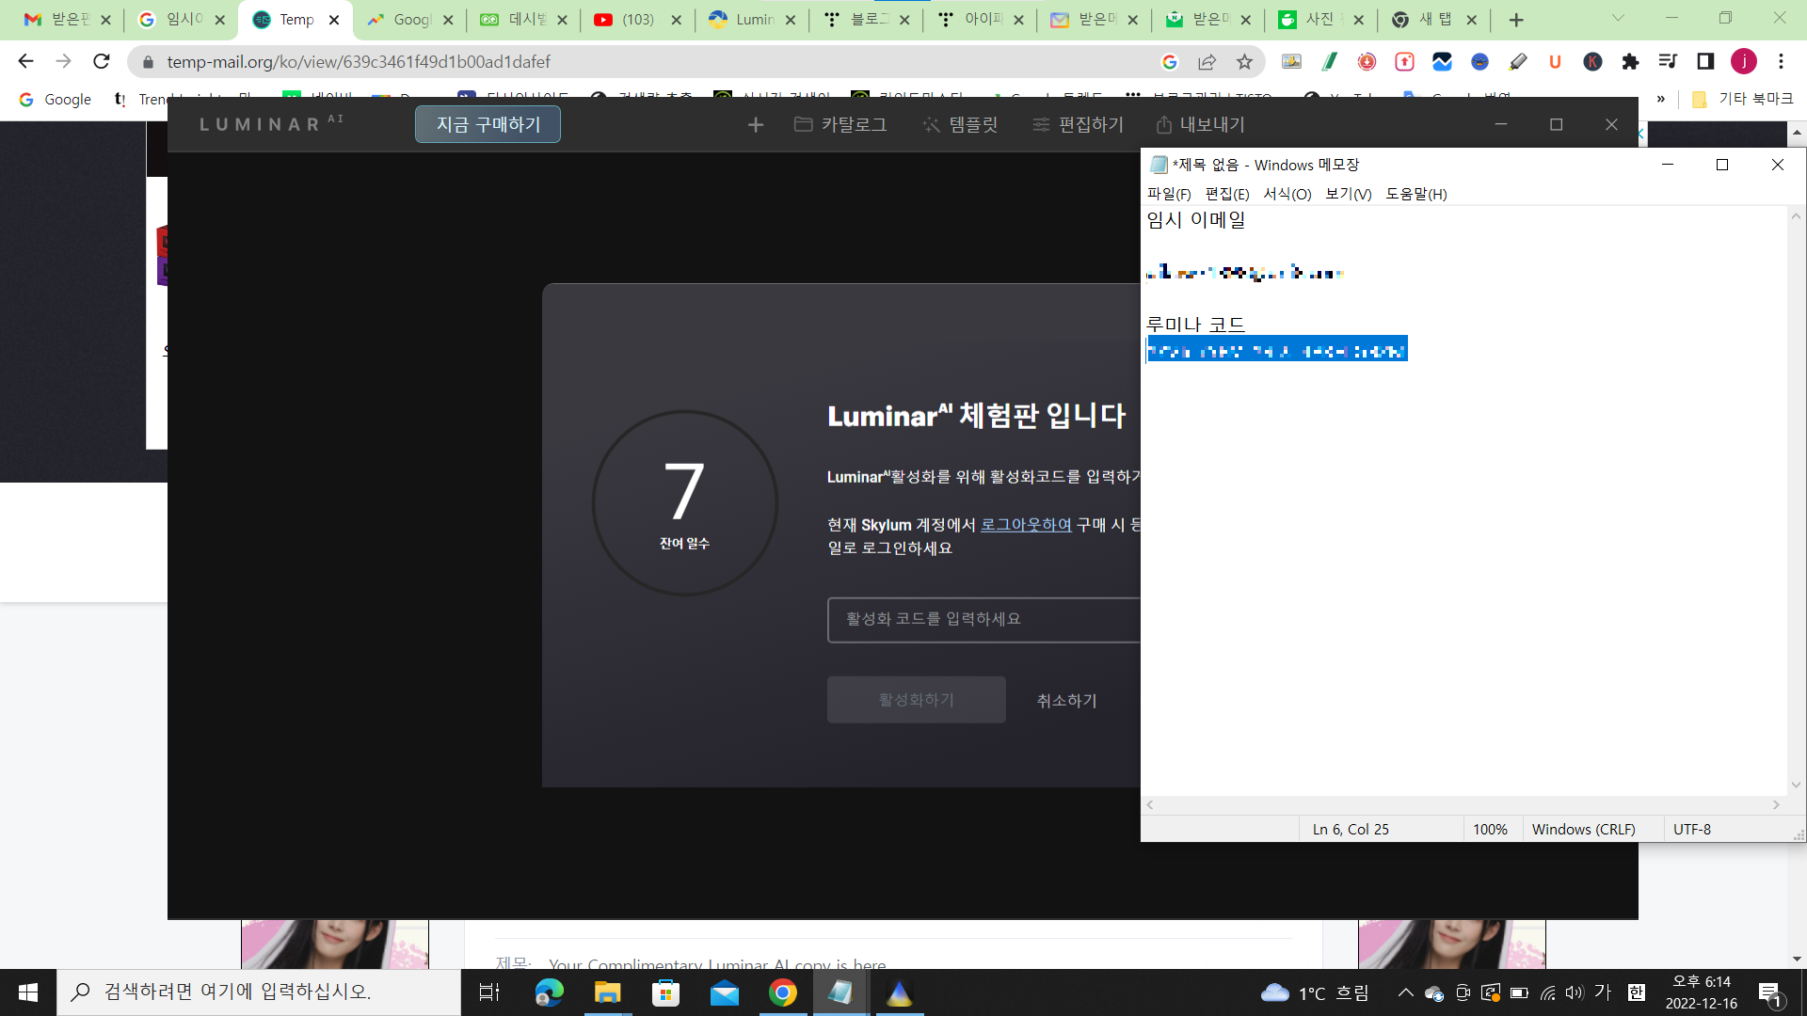Screen dimensions: 1807x1016
Task: Open the 편집하기 tab in Luminar
Action: 1079,125
